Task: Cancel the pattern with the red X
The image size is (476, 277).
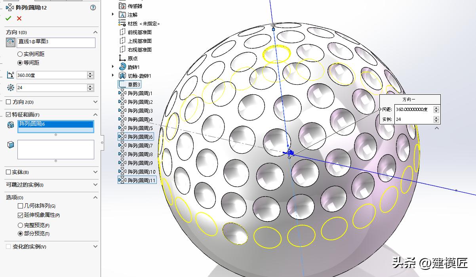Action: 19,18
